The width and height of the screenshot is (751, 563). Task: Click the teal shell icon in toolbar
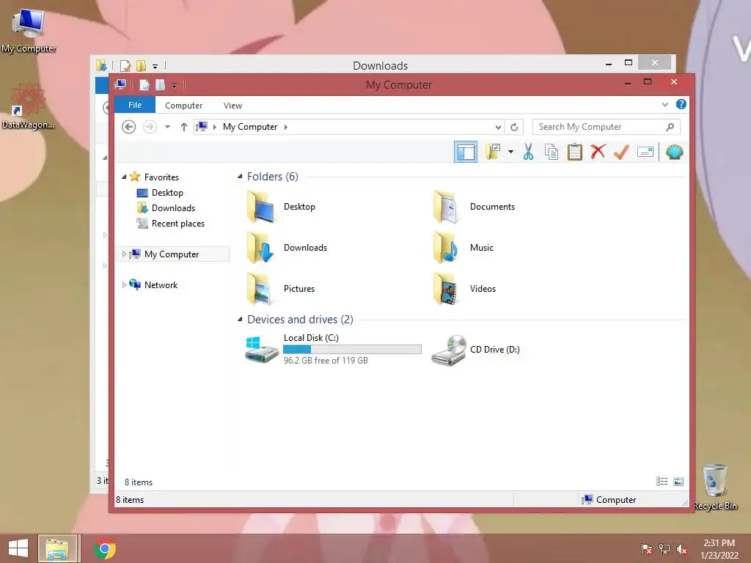[675, 152]
